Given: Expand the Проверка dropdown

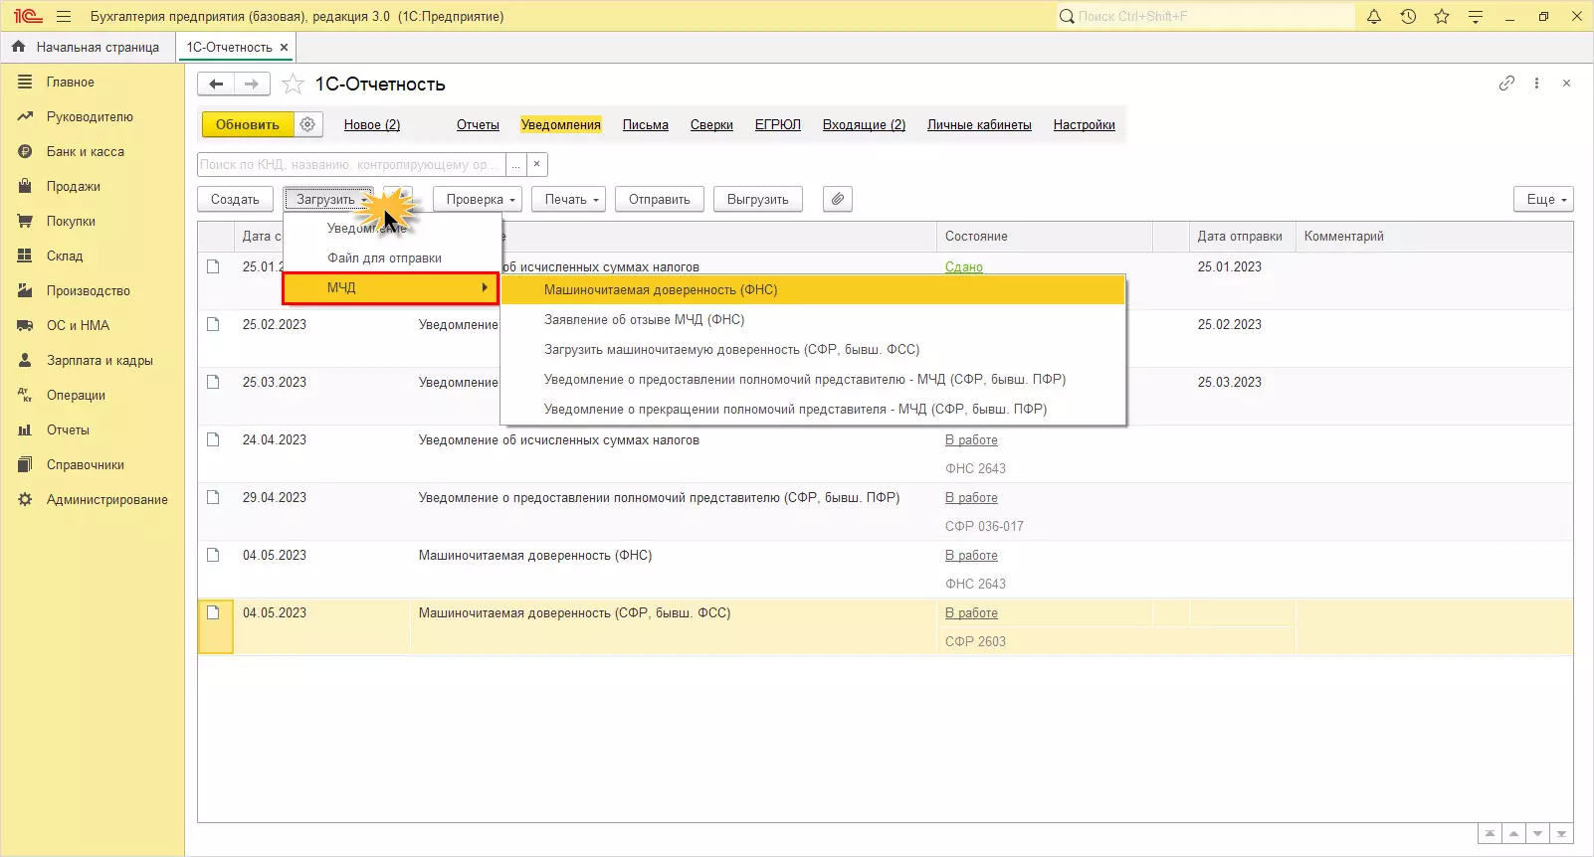Looking at the screenshot, I should [479, 200].
